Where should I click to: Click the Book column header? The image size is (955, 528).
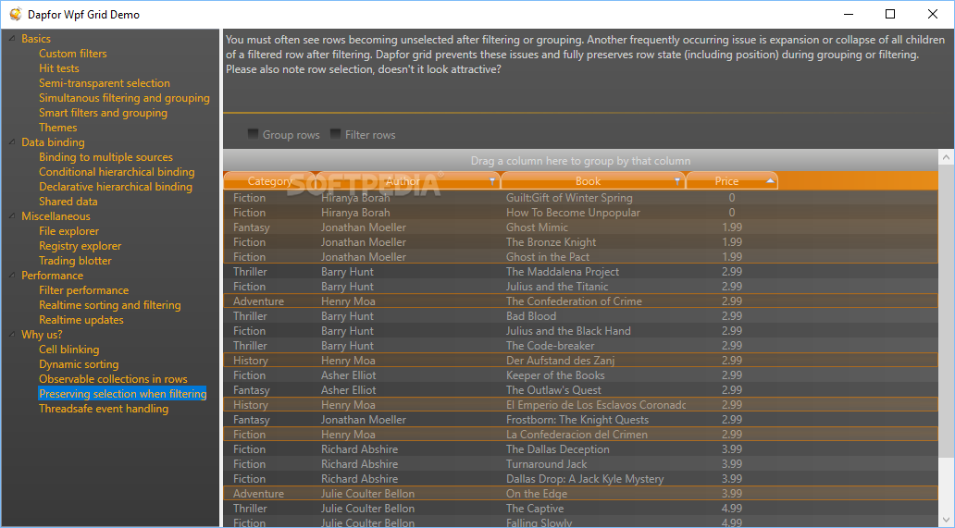[x=593, y=180]
